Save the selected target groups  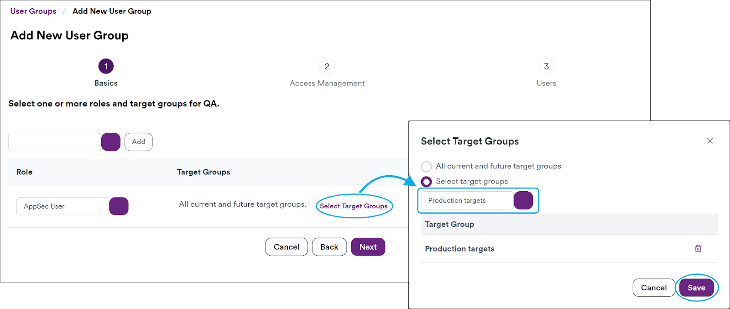(696, 288)
